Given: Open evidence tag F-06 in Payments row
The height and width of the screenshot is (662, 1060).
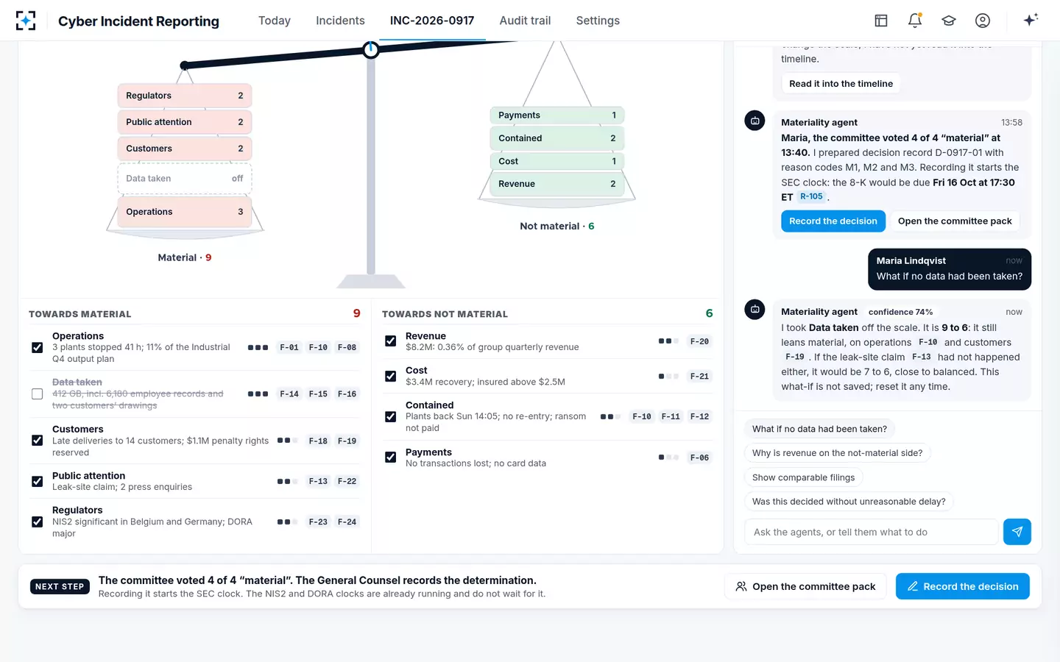Looking at the screenshot, I should click(x=699, y=458).
